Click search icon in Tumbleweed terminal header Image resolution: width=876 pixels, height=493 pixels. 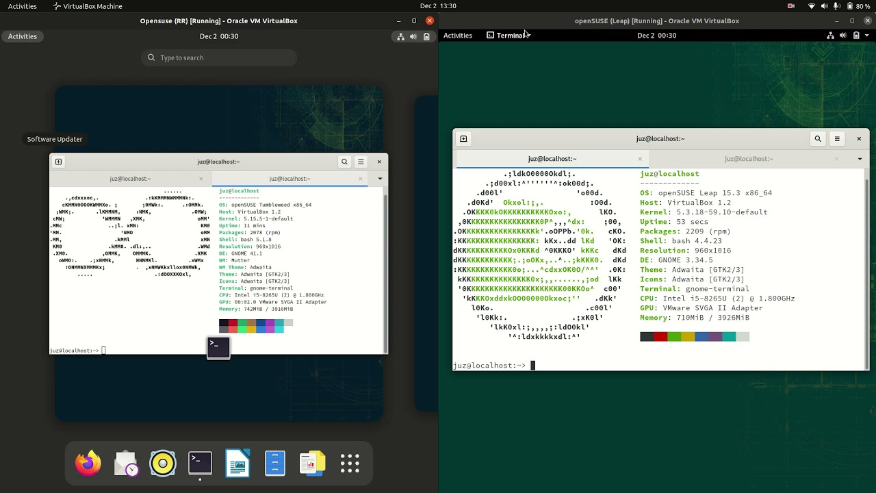pyautogui.click(x=344, y=162)
